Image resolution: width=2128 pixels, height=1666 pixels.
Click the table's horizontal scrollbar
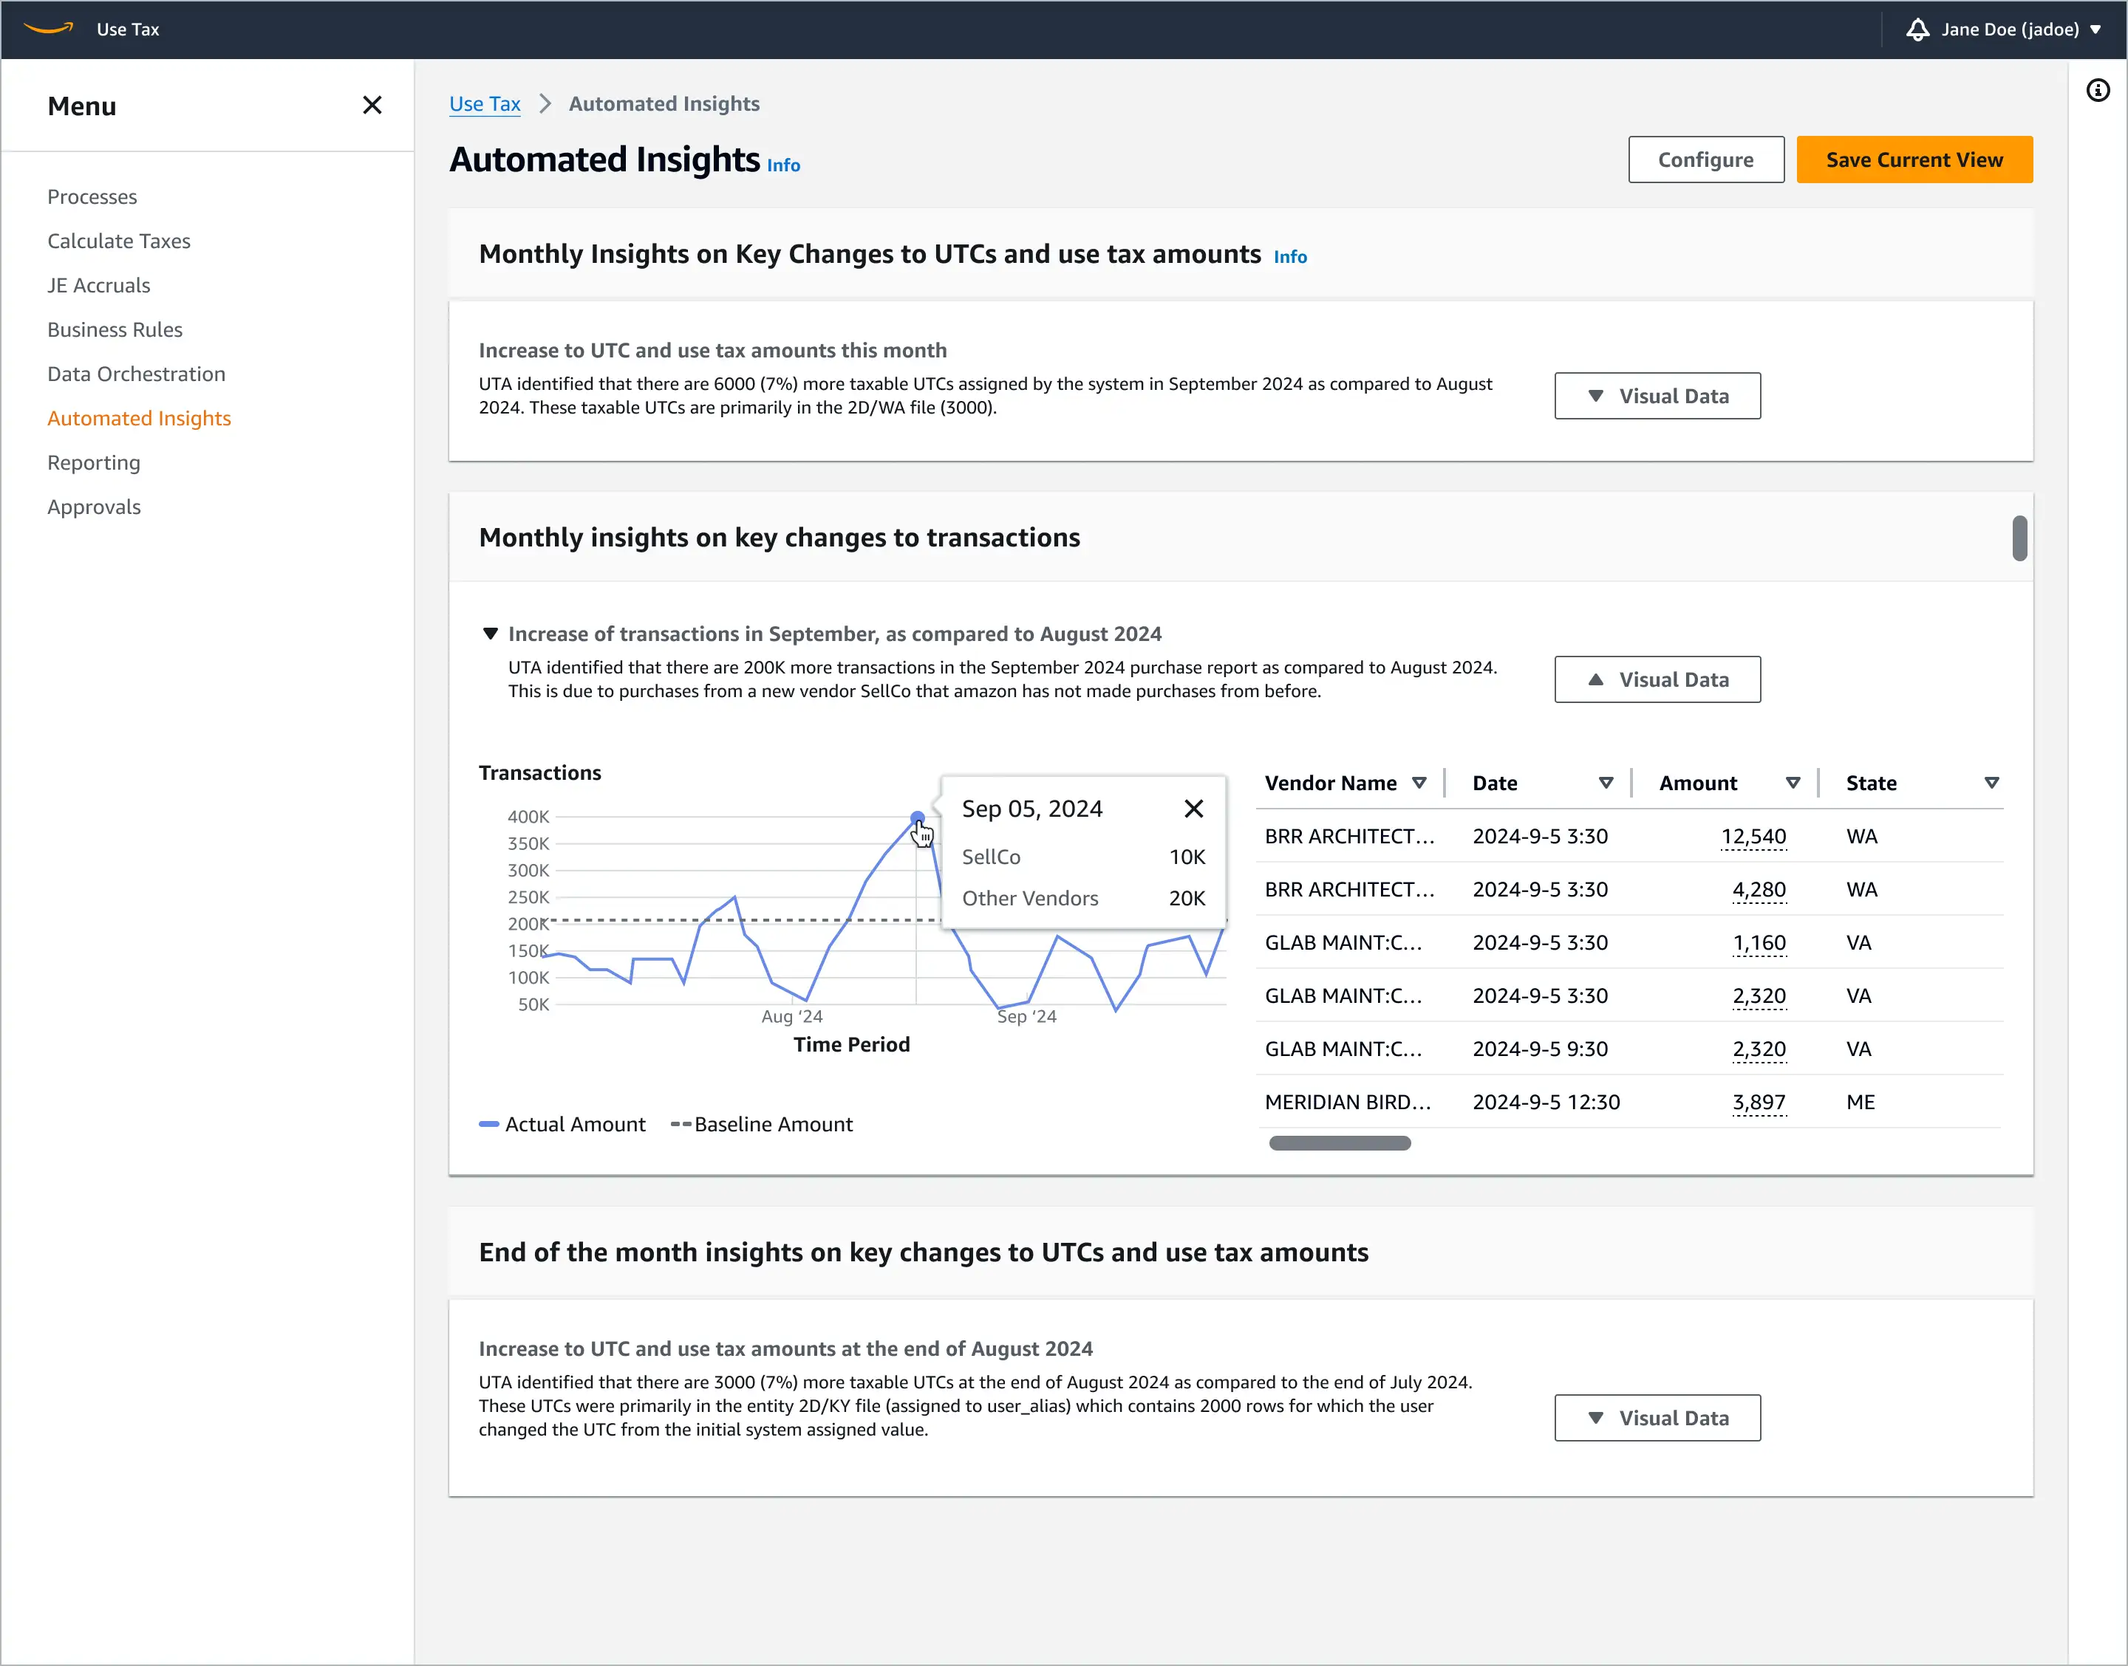pyautogui.click(x=1339, y=1143)
